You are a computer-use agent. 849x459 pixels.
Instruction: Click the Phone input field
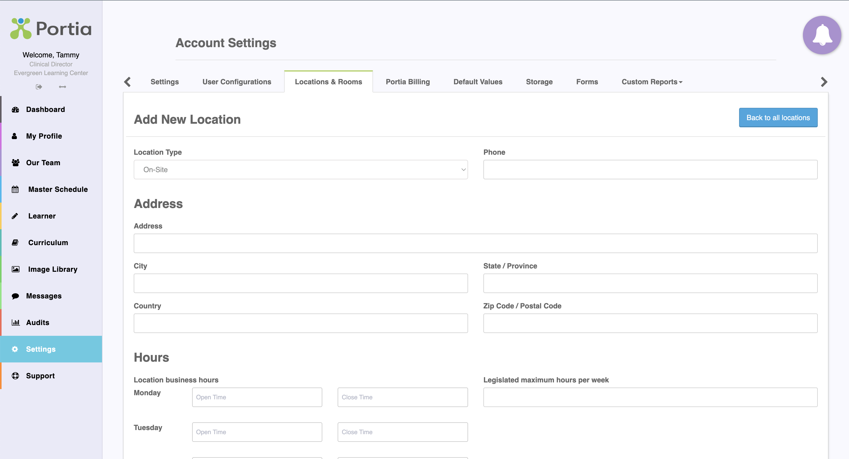[x=650, y=170]
